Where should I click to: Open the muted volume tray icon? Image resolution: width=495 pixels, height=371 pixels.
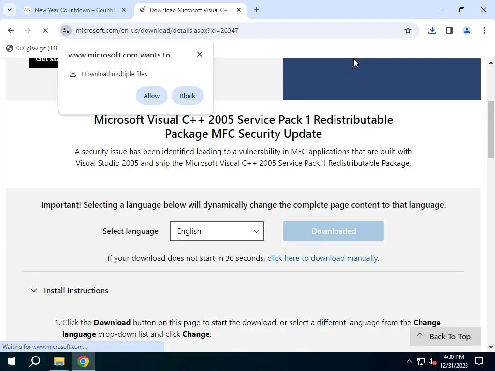[433, 361]
